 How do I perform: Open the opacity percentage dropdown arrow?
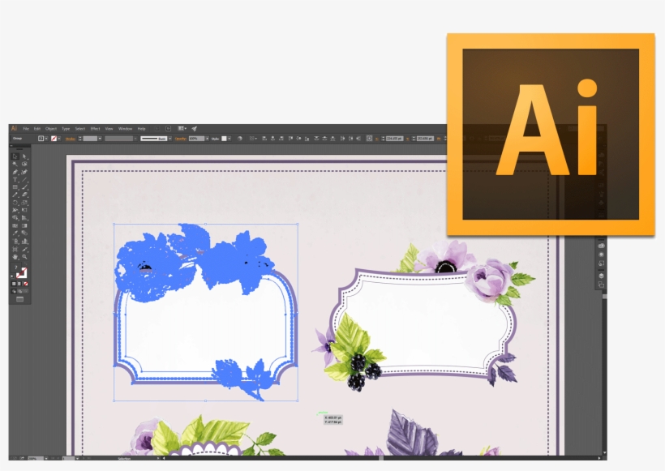pos(207,138)
